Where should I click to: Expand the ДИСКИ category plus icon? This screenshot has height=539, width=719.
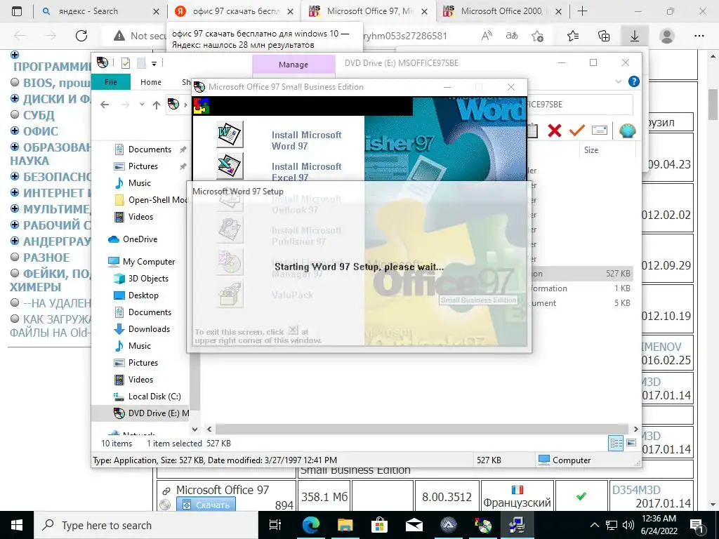pos(15,98)
